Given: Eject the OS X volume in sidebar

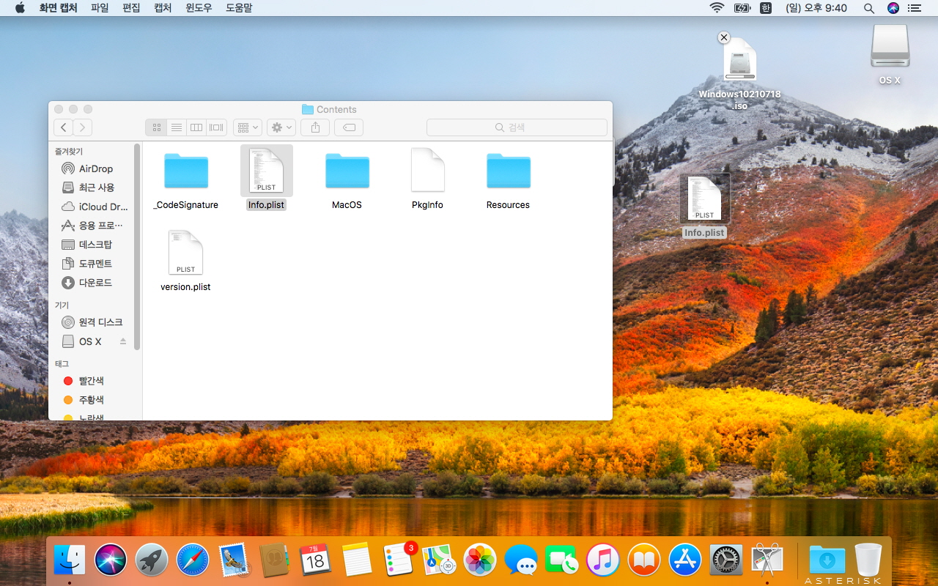Looking at the screenshot, I should tap(123, 341).
